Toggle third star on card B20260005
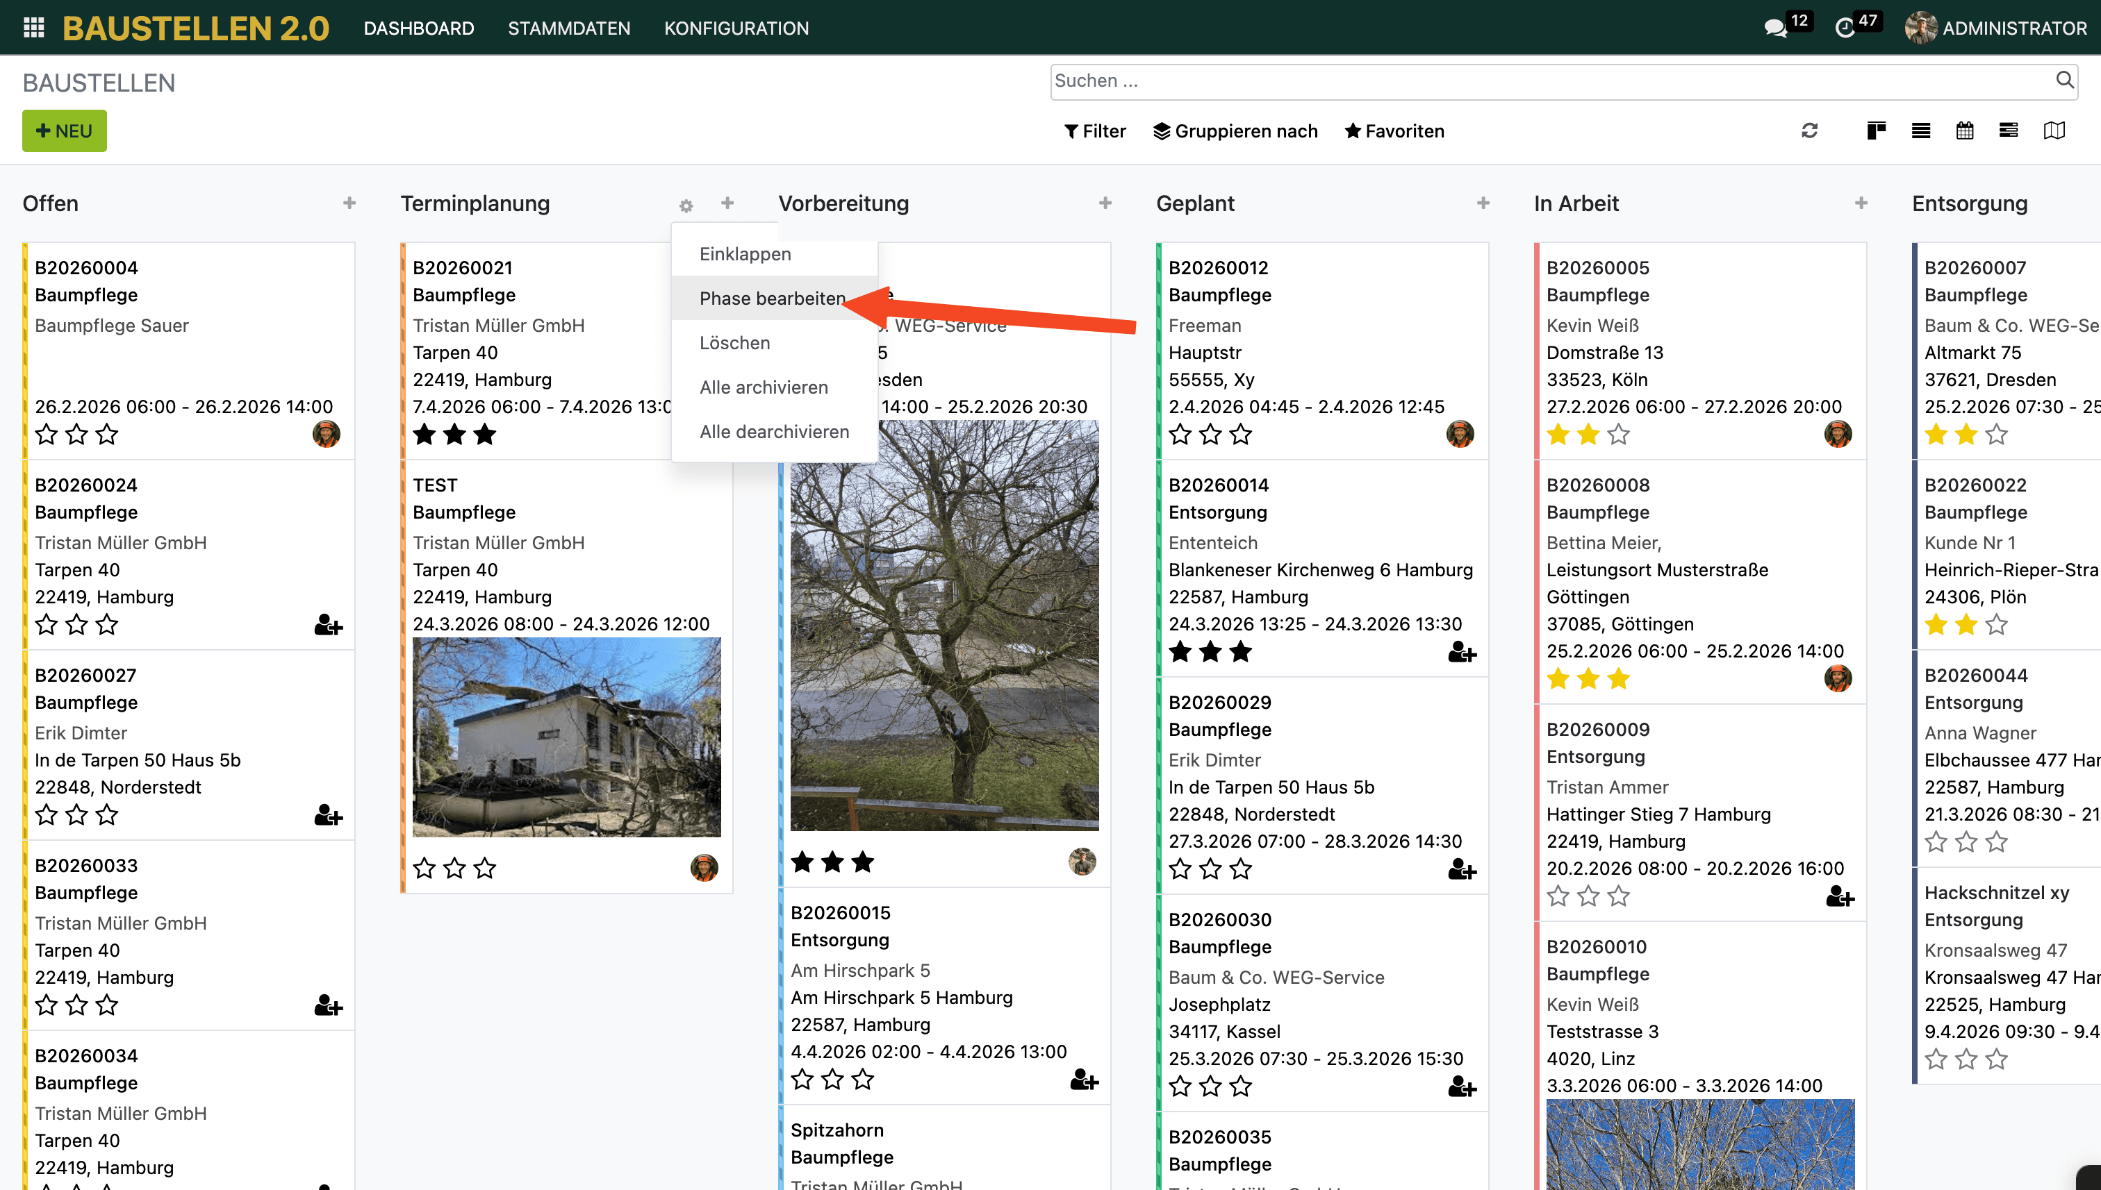 [x=1619, y=435]
